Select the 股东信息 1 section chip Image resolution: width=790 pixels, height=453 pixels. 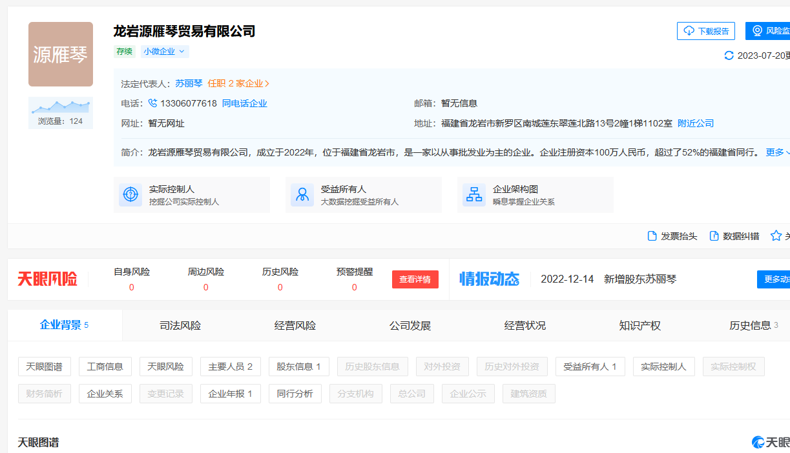pos(298,367)
